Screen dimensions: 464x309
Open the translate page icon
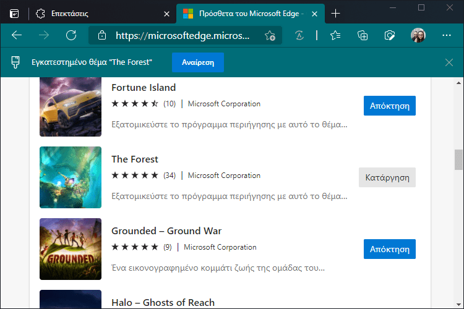click(299, 35)
